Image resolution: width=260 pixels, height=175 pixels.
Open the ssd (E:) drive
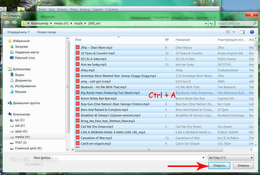point(19,126)
